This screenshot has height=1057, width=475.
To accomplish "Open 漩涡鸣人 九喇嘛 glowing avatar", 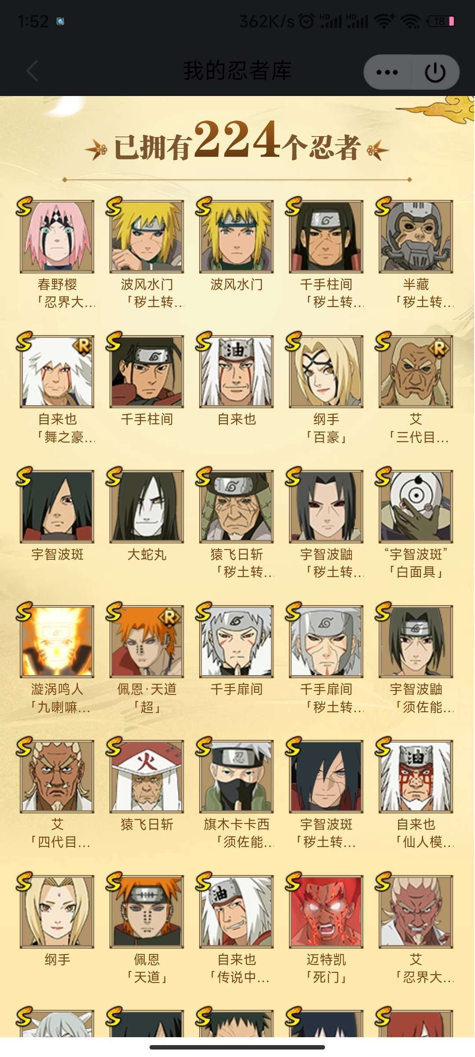I will click(57, 641).
